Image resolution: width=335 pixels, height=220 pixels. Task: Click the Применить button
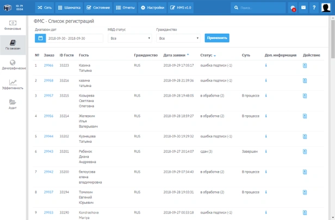[x=217, y=38]
